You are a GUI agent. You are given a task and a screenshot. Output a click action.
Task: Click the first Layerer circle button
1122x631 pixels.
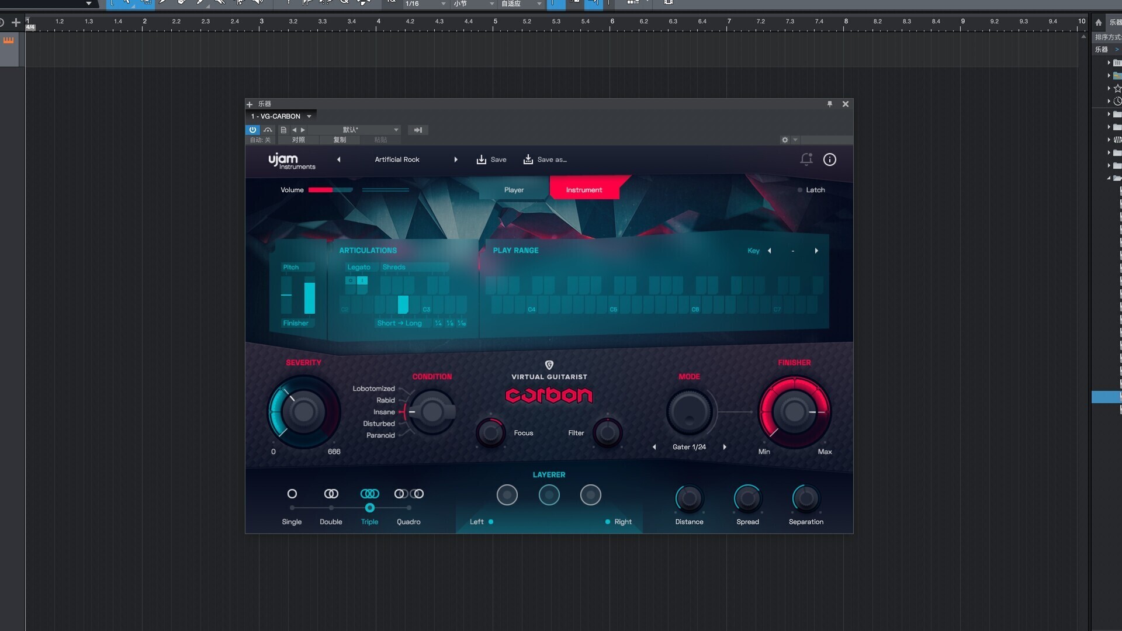point(507,495)
